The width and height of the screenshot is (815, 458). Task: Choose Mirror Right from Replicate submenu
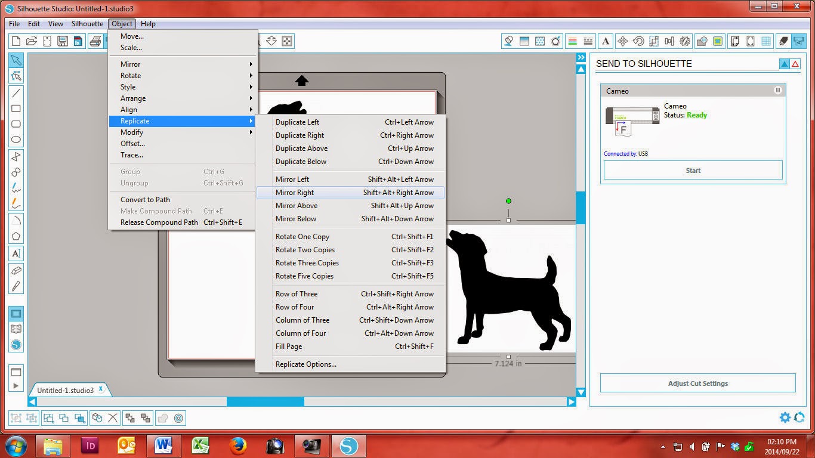click(350, 193)
